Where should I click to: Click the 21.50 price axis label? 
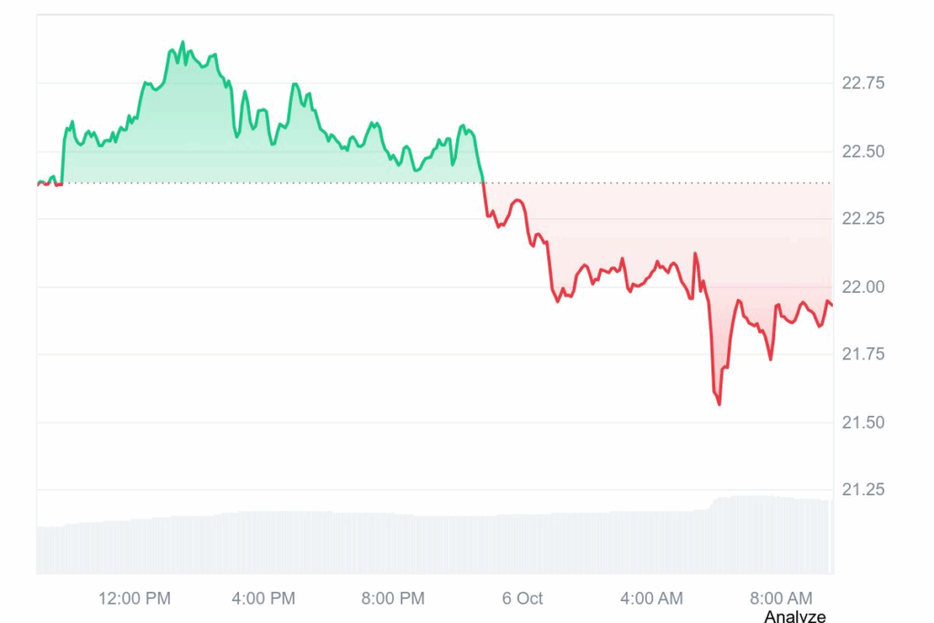pyautogui.click(x=863, y=423)
